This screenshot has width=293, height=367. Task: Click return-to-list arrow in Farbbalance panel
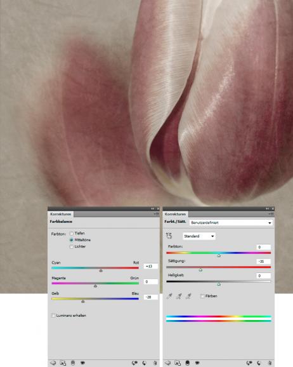pyautogui.click(x=53, y=363)
